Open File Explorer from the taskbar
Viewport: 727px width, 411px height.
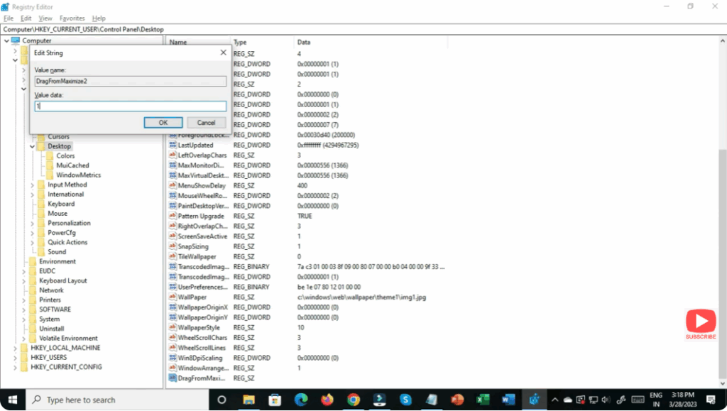click(248, 400)
